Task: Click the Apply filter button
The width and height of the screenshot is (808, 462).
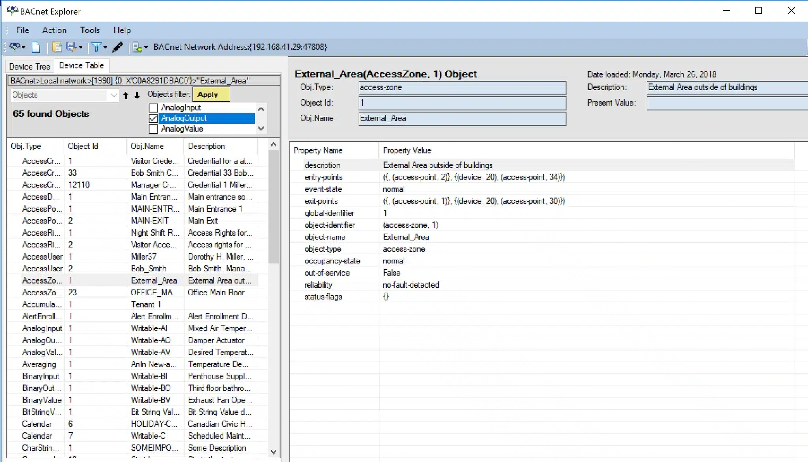Action: pos(211,94)
